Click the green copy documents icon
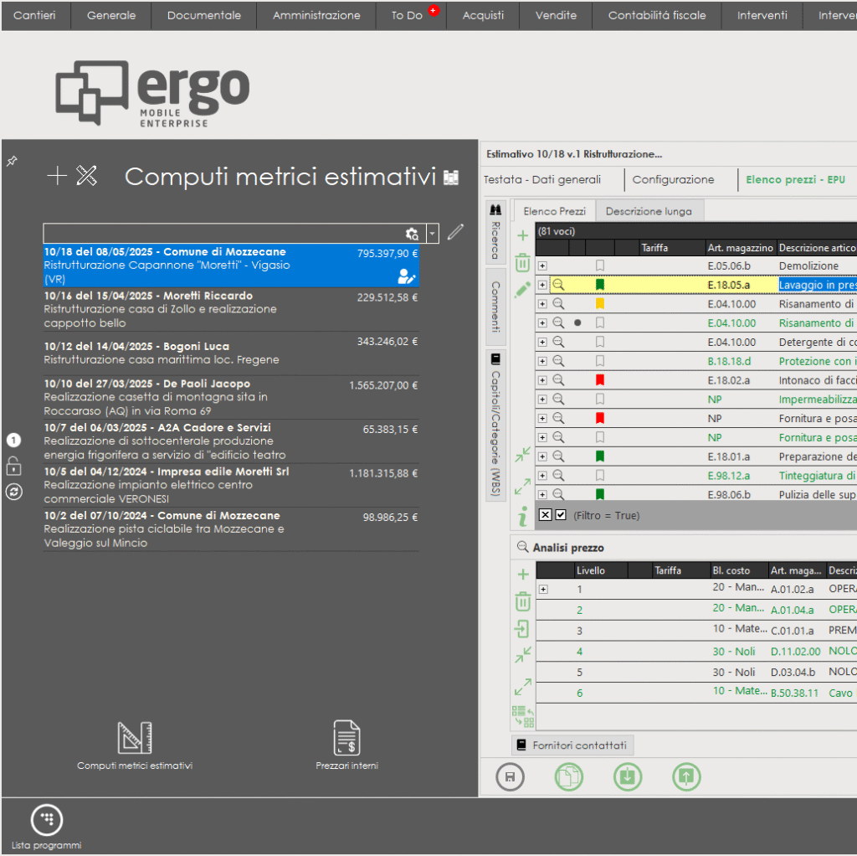The image size is (857, 856). coord(569,776)
